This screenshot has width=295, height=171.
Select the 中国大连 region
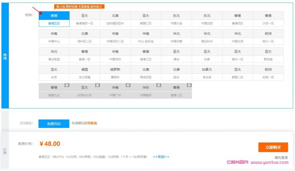coord(177,19)
